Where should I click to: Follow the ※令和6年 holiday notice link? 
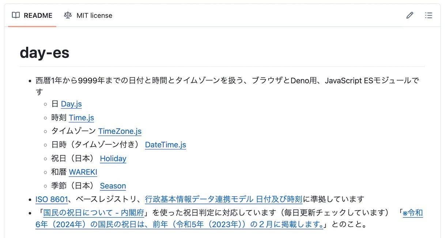[x=179, y=224]
